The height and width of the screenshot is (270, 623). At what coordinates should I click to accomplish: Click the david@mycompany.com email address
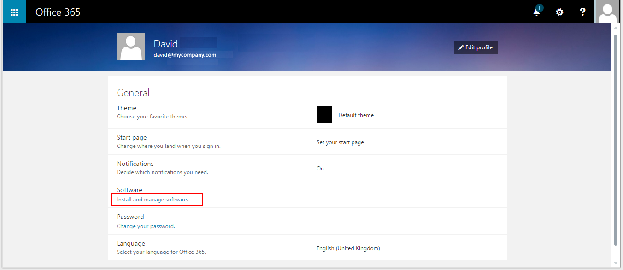click(185, 55)
